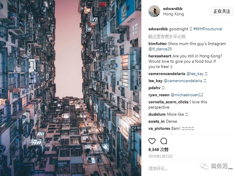
Task: Open the Hong Kong buildings photo
Action: click(x=71, y=88)
